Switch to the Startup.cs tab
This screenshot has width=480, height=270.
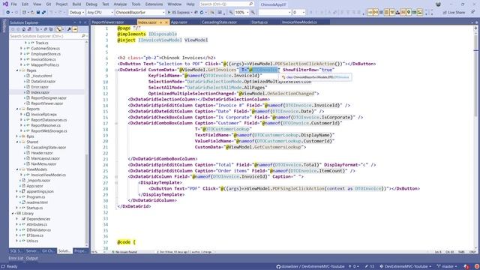click(259, 22)
